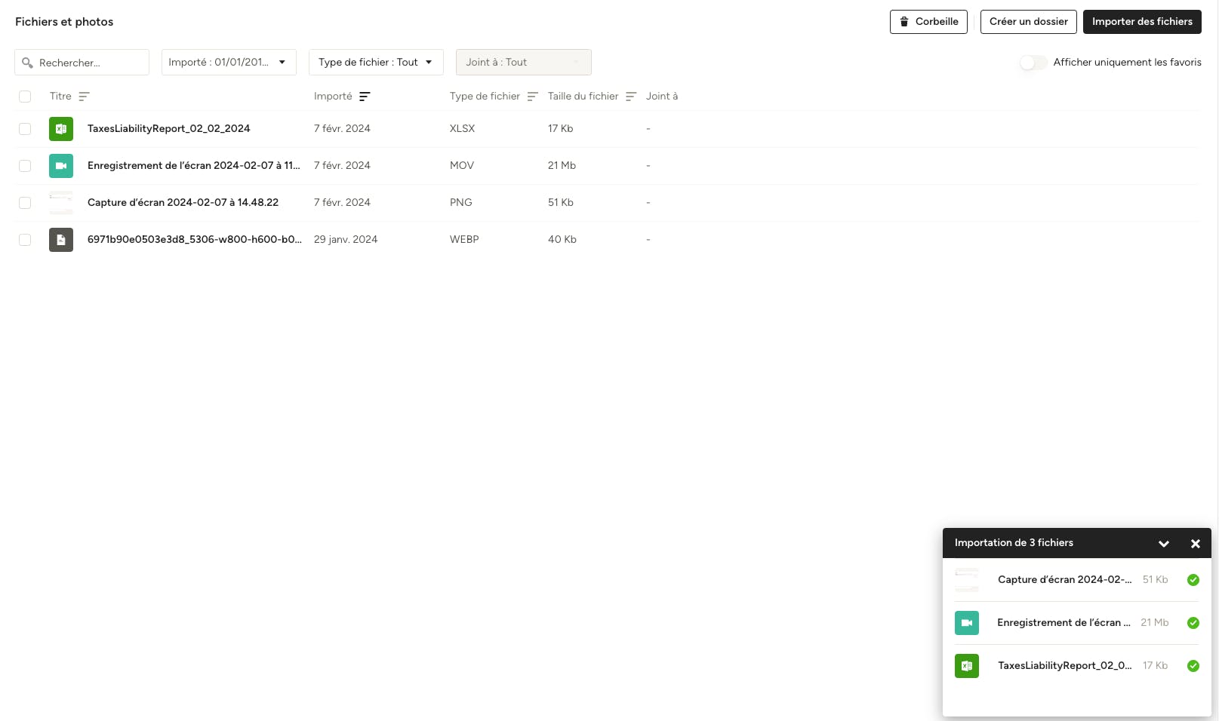Open the Importé date filter dropdown
This screenshot has width=1219, height=721.
pyautogui.click(x=229, y=63)
